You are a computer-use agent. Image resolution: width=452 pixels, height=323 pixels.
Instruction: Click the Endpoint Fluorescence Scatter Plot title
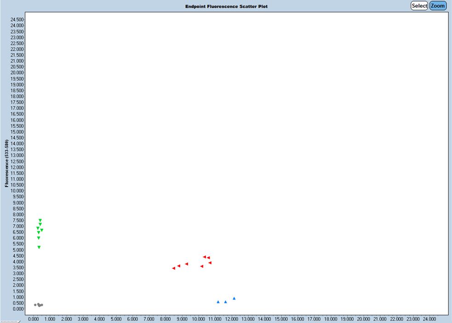click(x=226, y=6)
